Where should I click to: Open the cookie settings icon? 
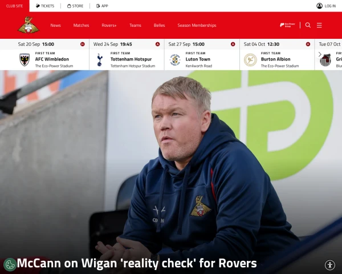pyautogui.click(x=10, y=265)
